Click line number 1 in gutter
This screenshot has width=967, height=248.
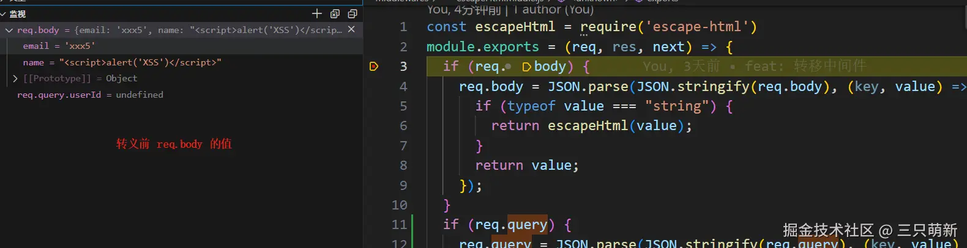click(403, 27)
